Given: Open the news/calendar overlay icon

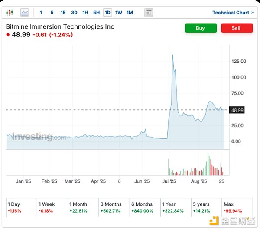Looking at the screenshot, I should pos(149,13).
